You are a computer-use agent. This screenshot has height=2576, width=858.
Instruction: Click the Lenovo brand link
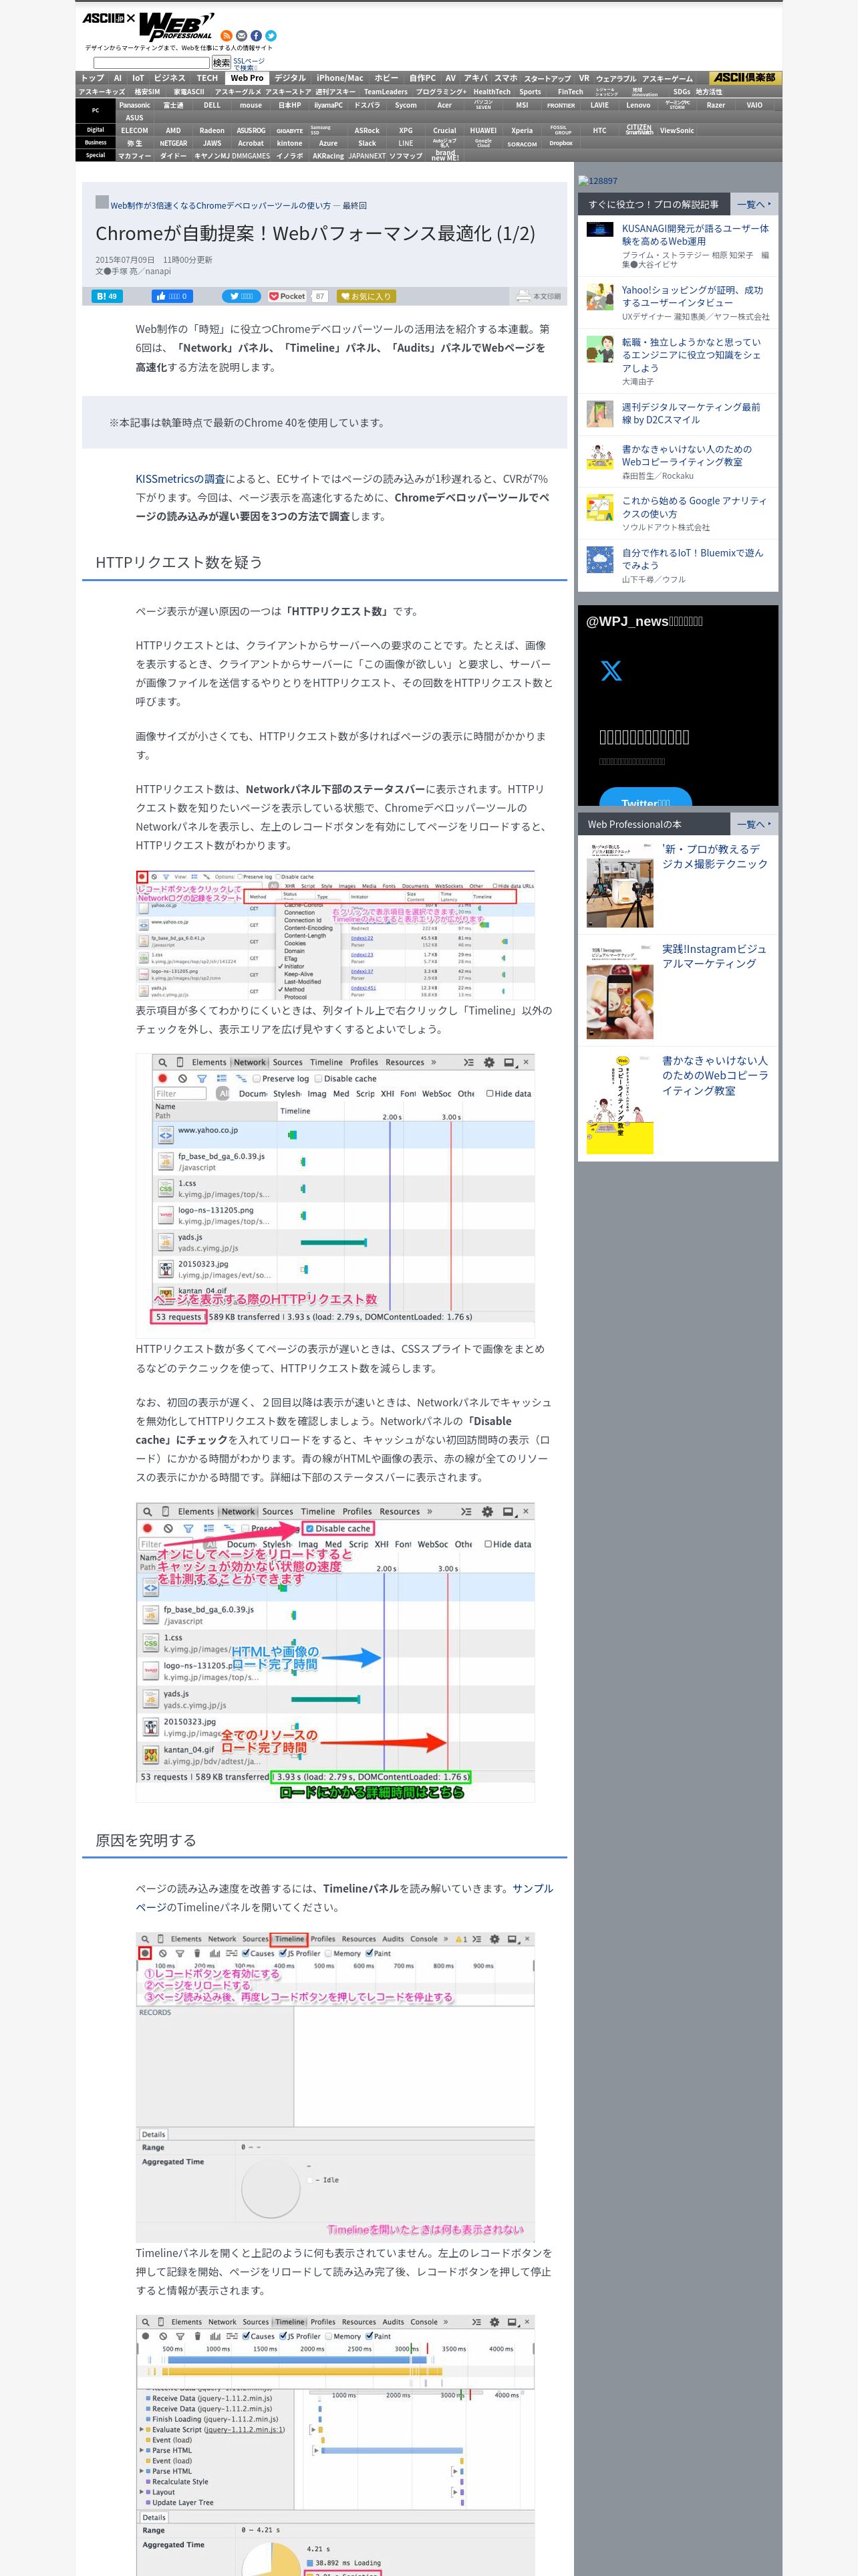click(x=638, y=105)
